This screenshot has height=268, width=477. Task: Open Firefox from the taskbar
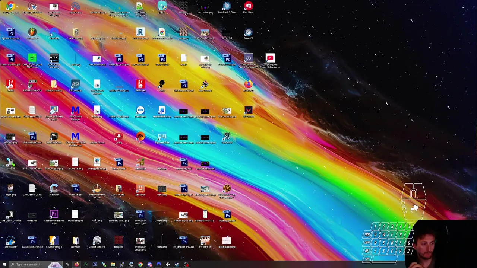[76, 264]
